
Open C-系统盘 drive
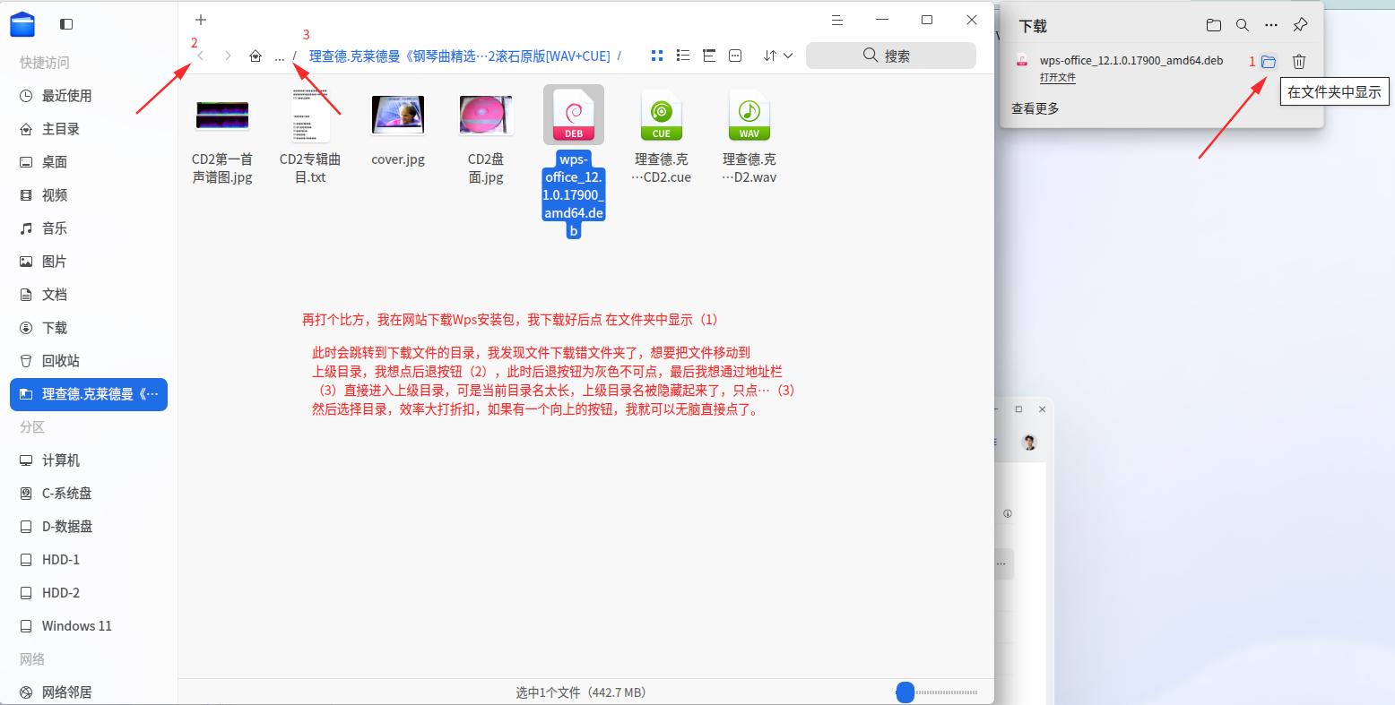tap(89, 494)
